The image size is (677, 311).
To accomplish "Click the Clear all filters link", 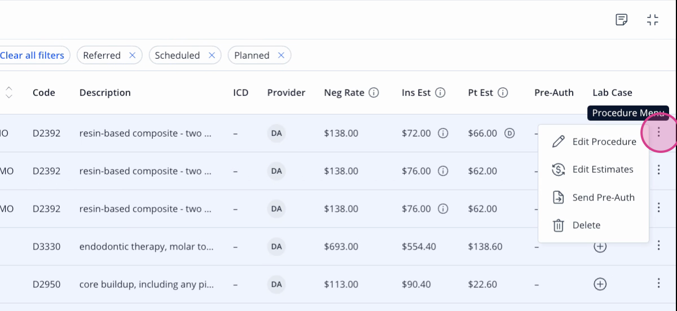I will pos(32,55).
